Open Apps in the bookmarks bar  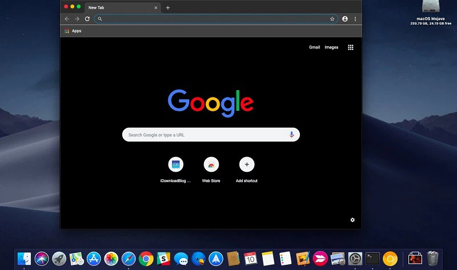tap(73, 31)
